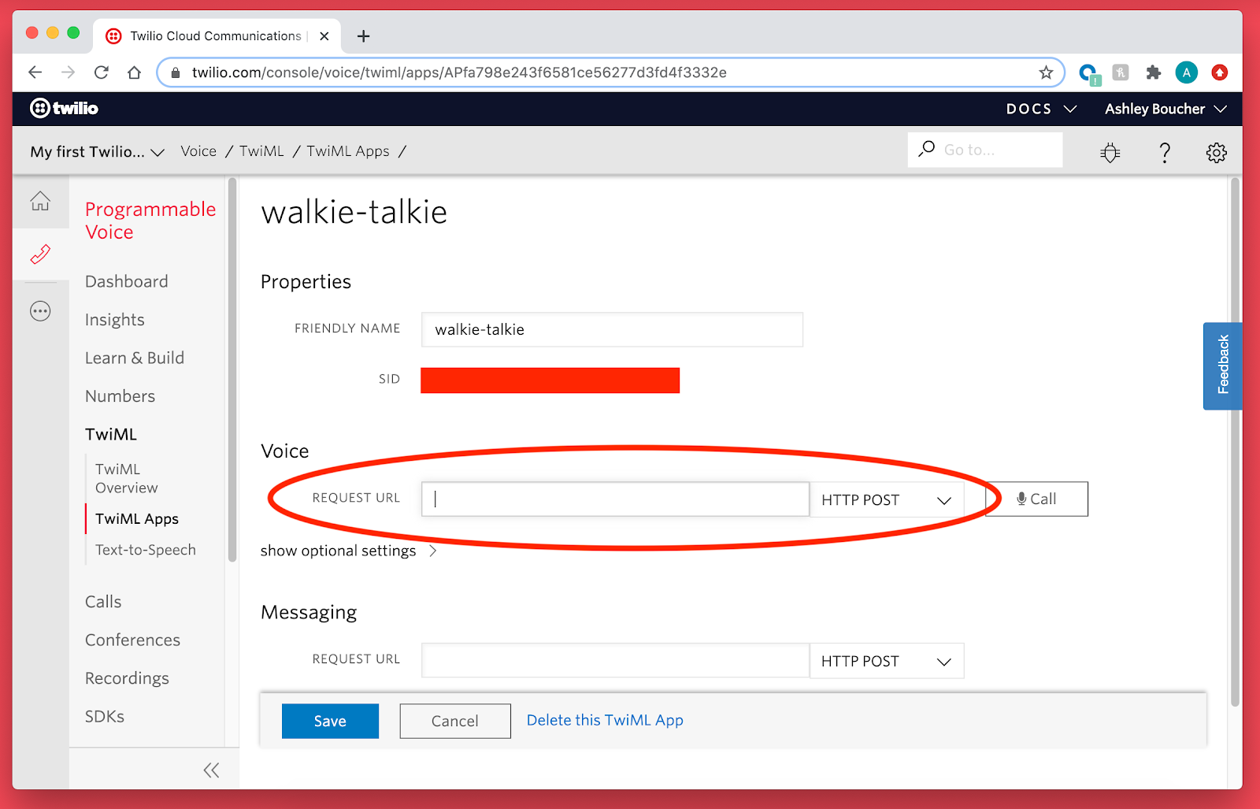Bookmark this page with star icon

[1046, 72]
